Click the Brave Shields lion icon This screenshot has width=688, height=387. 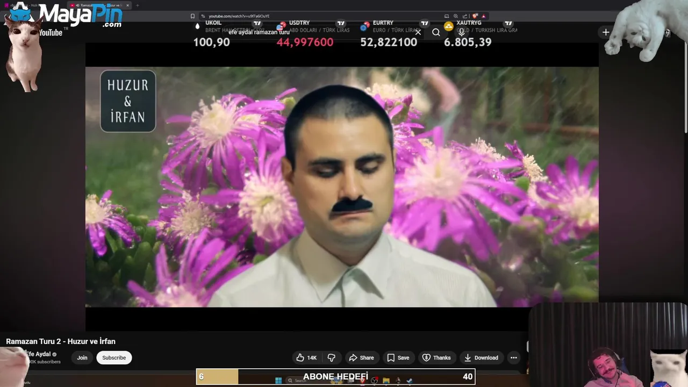point(475,16)
